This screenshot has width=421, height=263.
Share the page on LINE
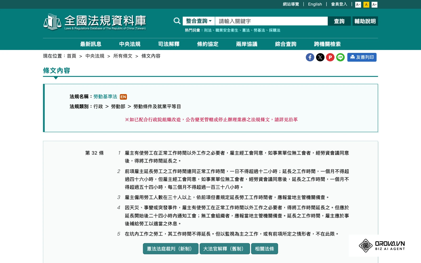340,57
